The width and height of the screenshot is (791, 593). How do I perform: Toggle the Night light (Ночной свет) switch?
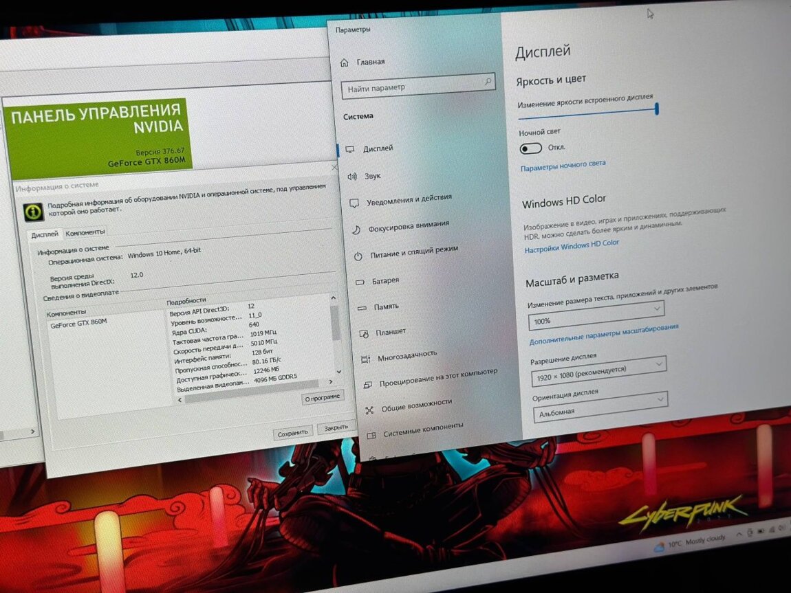pos(531,148)
